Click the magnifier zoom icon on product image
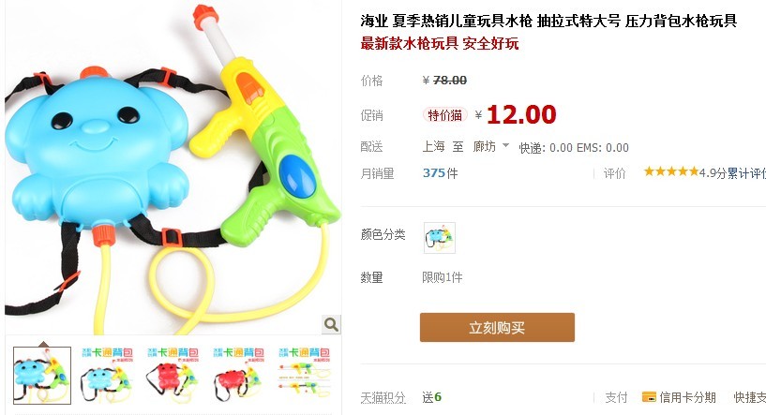Image resolution: width=766 pixels, height=415 pixels. pyautogui.click(x=331, y=325)
